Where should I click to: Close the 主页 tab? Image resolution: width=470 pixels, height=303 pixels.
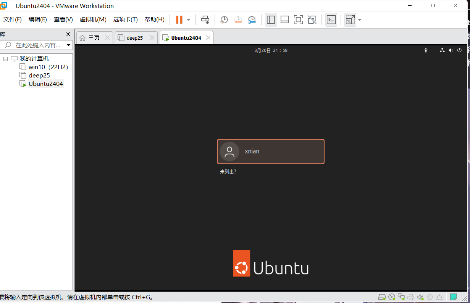tap(107, 38)
